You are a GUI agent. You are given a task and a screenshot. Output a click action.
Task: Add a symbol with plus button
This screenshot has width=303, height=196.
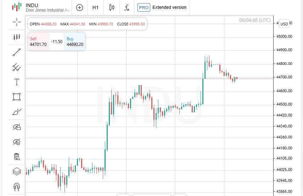click(x=80, y=7)
